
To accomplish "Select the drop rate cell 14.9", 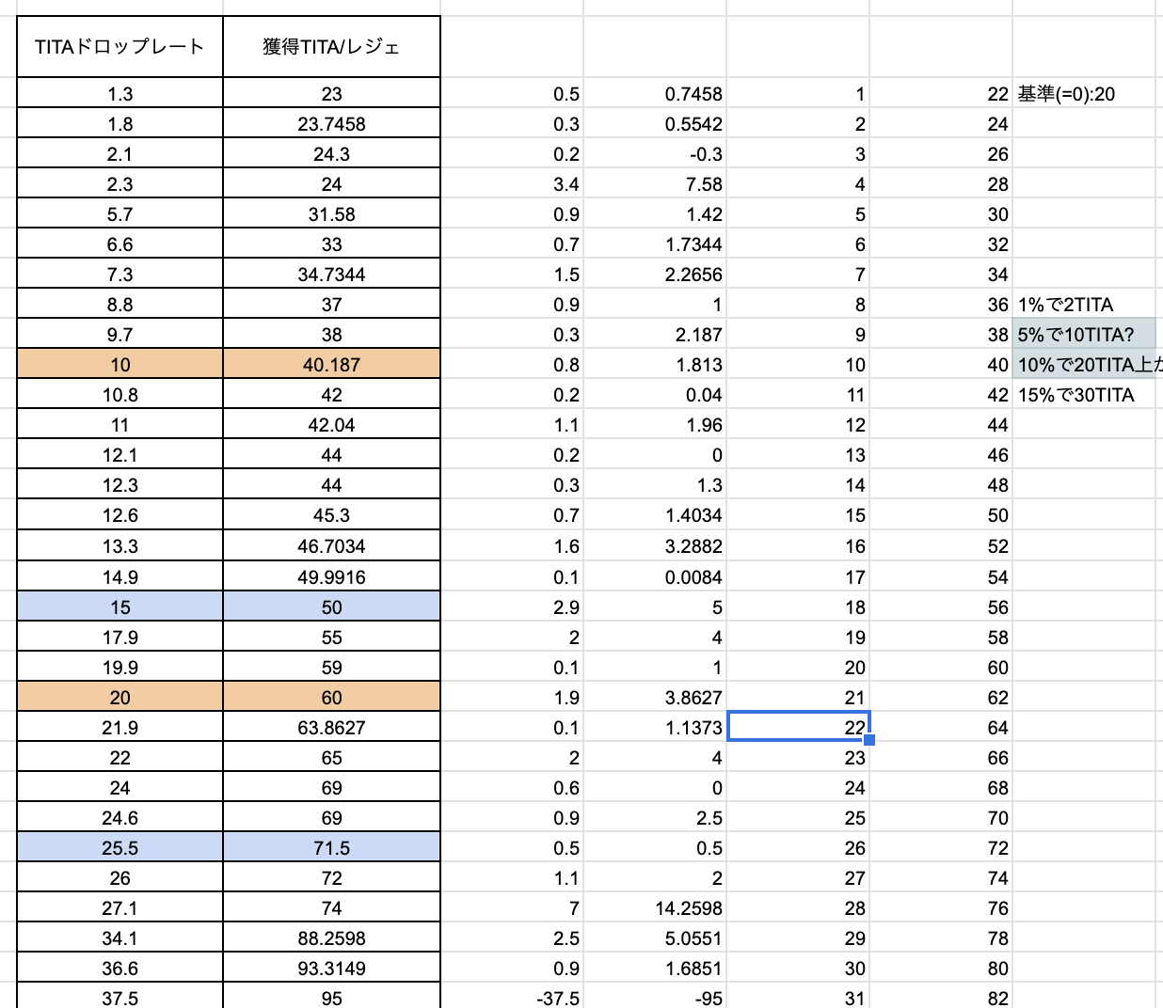I will (120, 576).
